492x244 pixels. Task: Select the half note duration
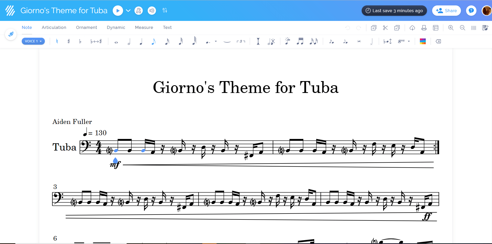coord(129,42)
